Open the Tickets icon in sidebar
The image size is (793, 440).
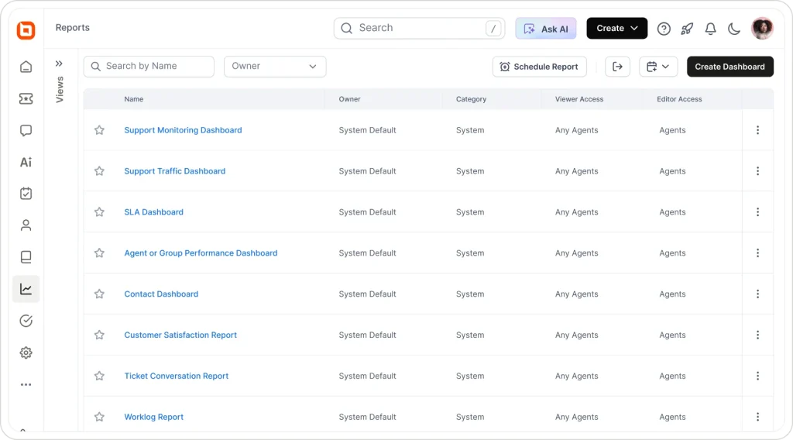point(26,98)
